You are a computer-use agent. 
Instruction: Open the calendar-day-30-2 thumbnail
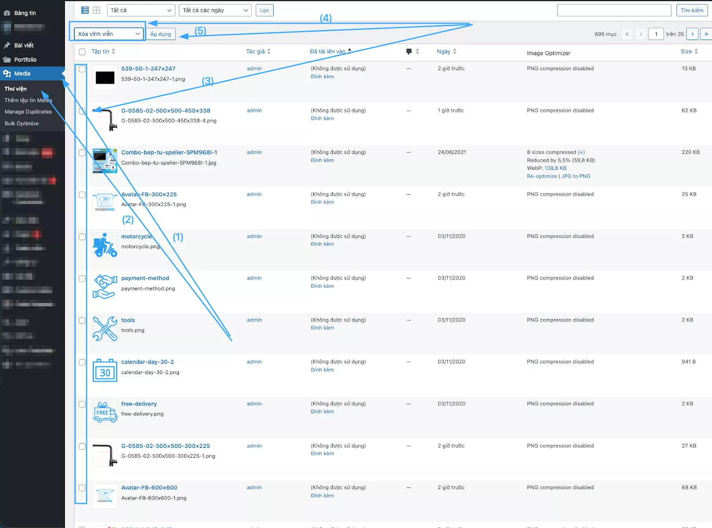[x=105, y=371]
